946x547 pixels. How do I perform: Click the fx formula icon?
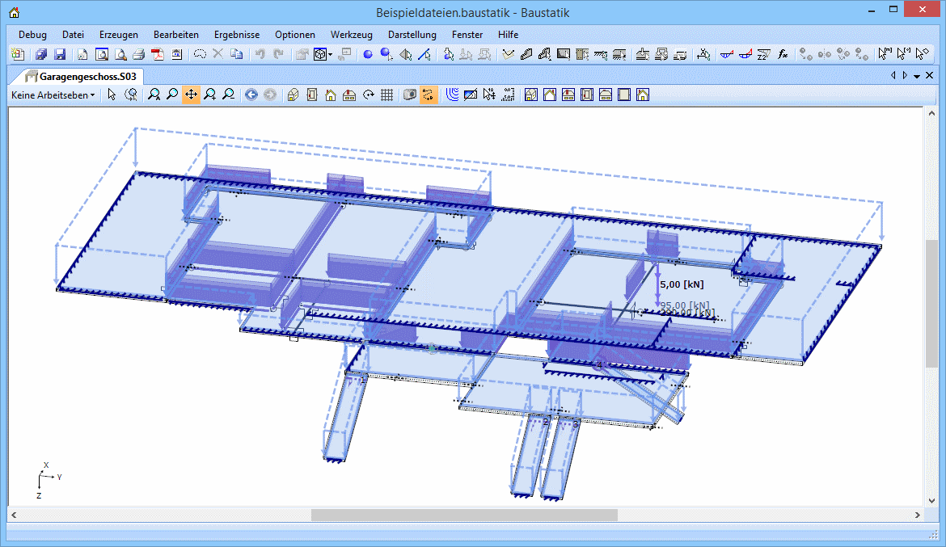tap(782, 55)
